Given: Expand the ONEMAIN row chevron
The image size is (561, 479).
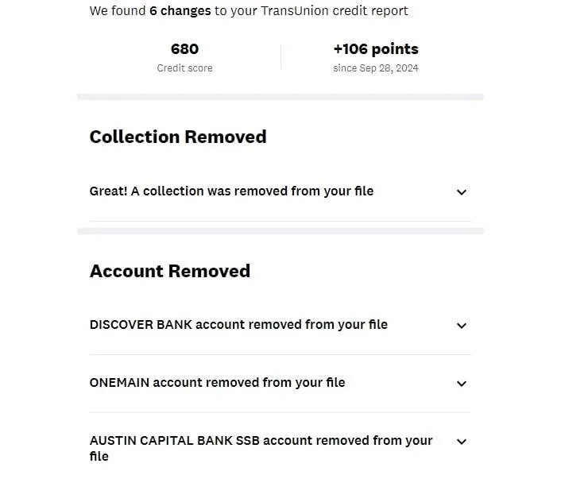Looking at the screenshot, I should [x=462, y=384].
